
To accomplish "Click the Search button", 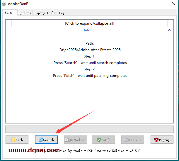I will pos(46,140).
